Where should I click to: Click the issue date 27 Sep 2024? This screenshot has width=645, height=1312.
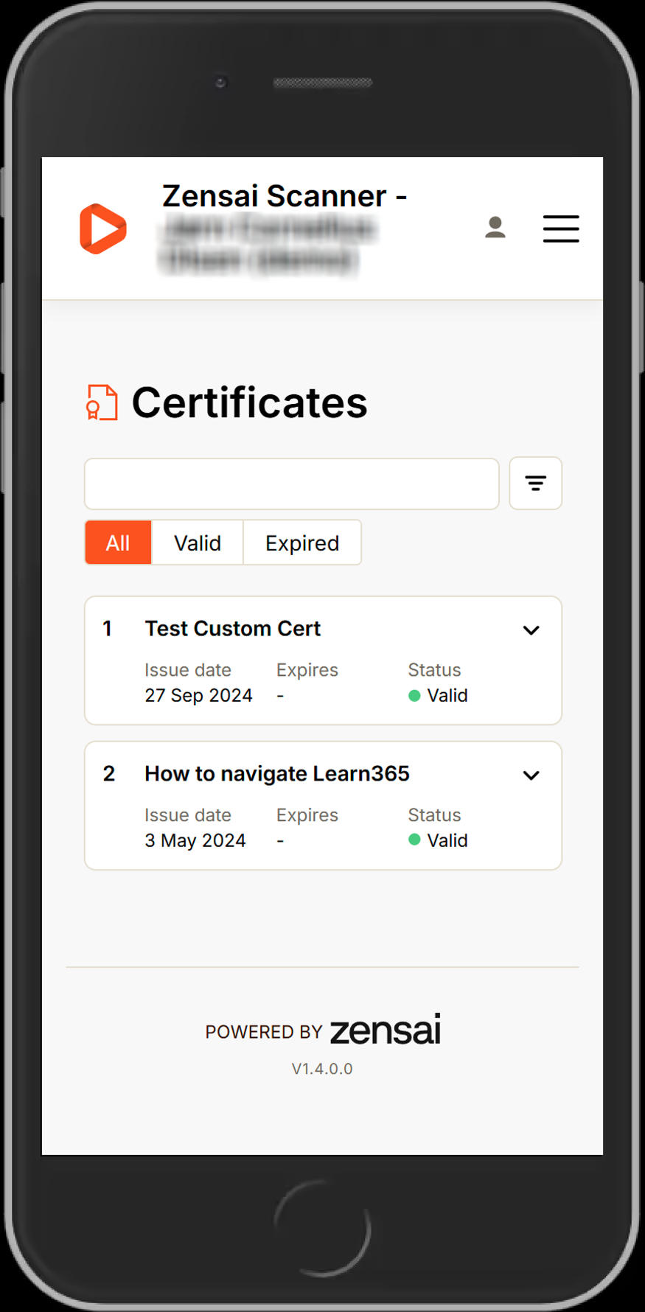pos(198,696)
